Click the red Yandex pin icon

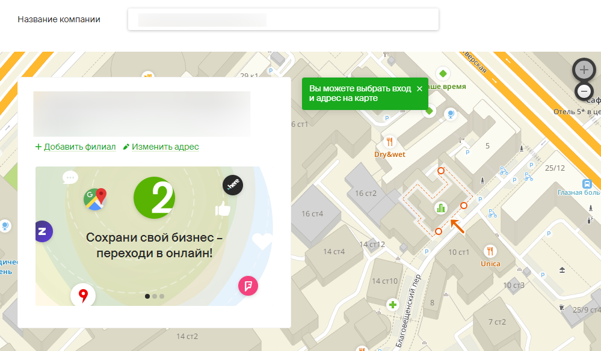pos(83,295)
